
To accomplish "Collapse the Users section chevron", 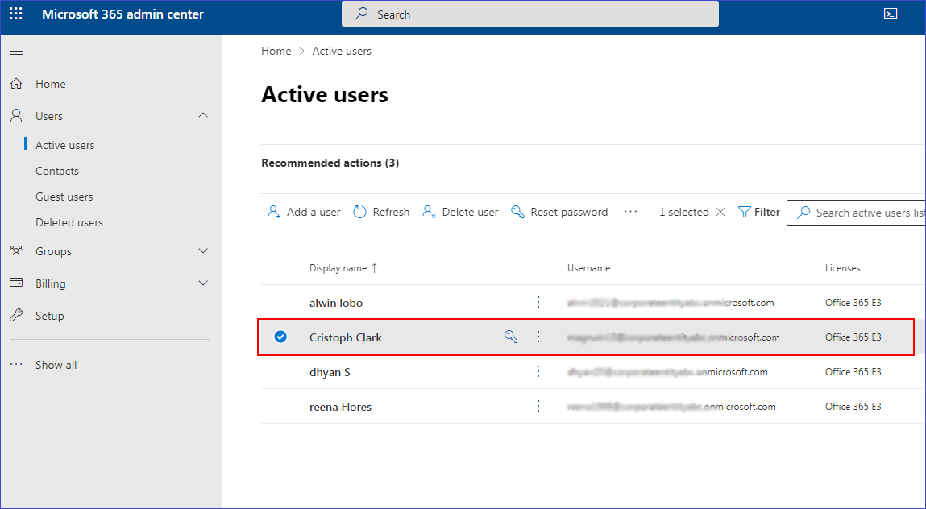I will click(x=203, y=116).
